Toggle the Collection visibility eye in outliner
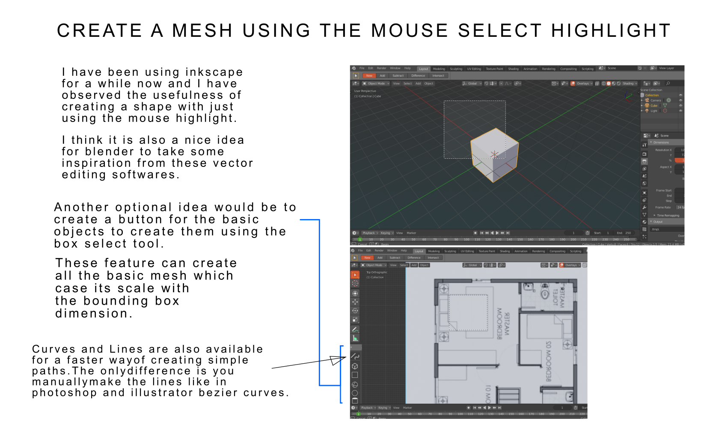The width and height of the screenshot is (728, 442). click(680, 95)
